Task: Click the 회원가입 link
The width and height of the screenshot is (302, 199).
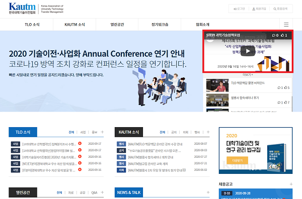Action: 259,9
